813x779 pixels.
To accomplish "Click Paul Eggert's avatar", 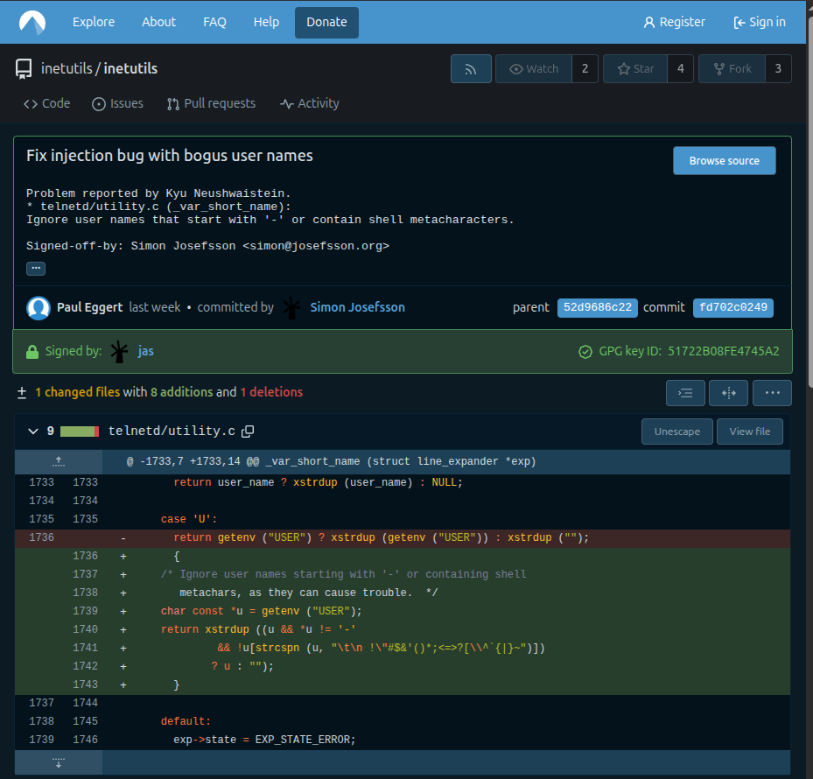I will coord(39,307).
